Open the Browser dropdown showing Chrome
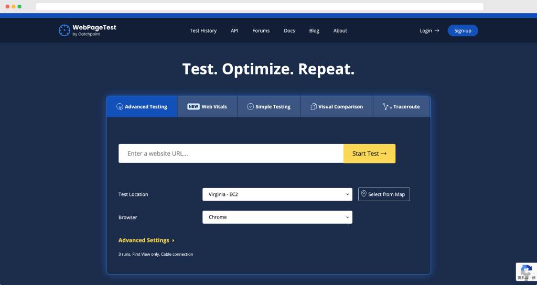 277,217
